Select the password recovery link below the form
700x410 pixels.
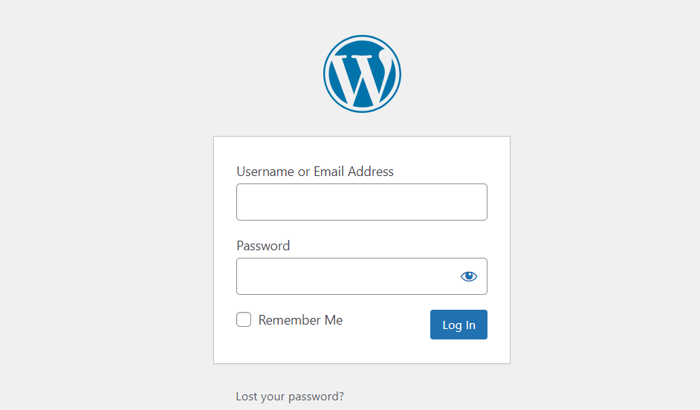click(x=290, y=396)
